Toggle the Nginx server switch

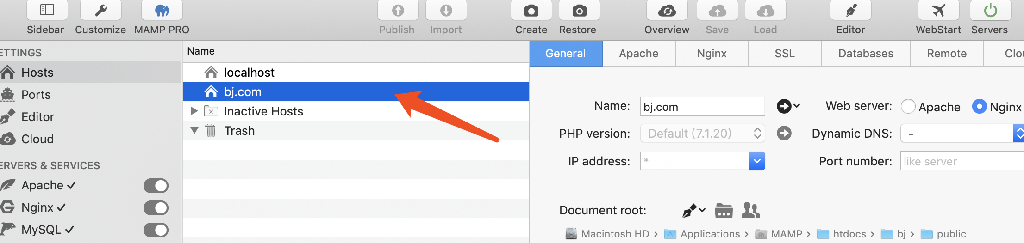tap(156, 208)
